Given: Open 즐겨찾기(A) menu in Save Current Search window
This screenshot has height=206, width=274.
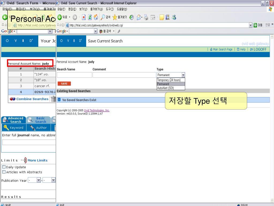Looking at the screenshot, I should pos(96,9).
